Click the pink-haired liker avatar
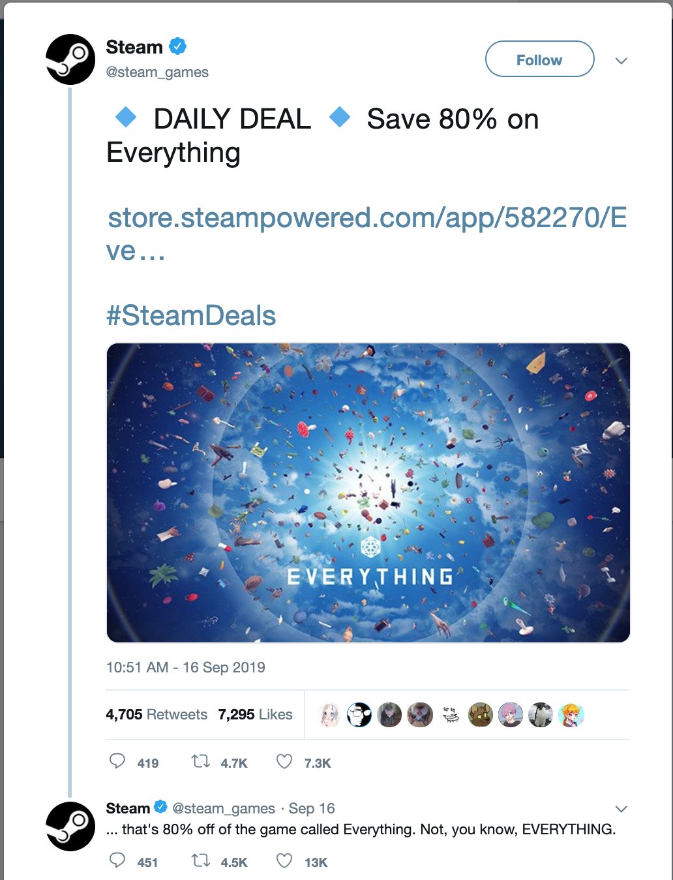673x880 pixels. pyautogui.click(x=510, y=715)
